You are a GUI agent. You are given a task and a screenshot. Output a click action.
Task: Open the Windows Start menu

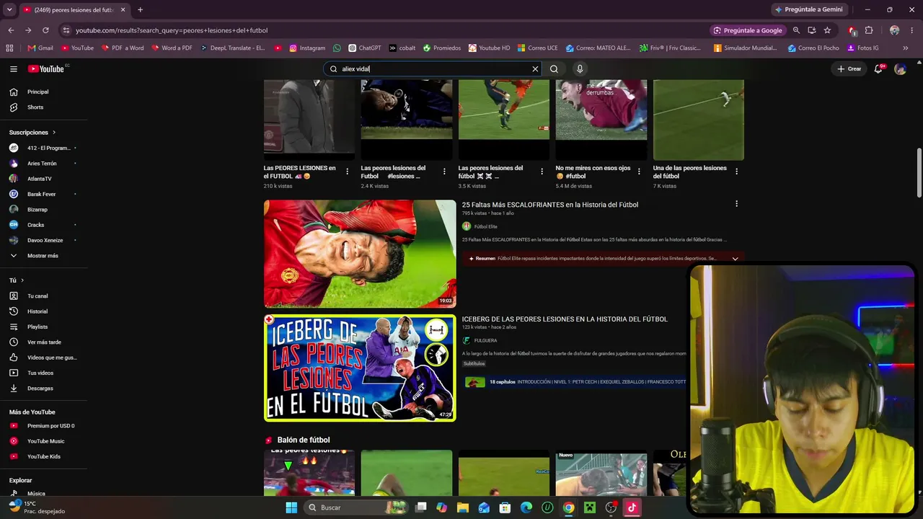pos(291,507)
